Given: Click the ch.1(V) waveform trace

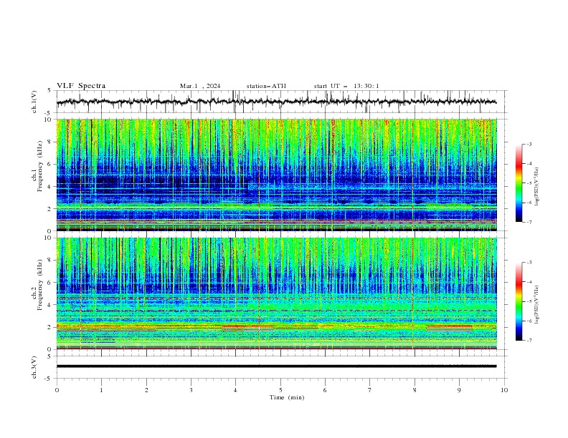Looking at the screenshot, I should (x=276, y=102).
